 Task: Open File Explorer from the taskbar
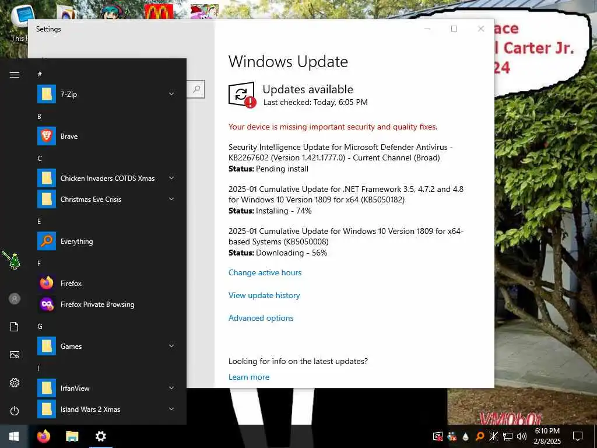72,436
